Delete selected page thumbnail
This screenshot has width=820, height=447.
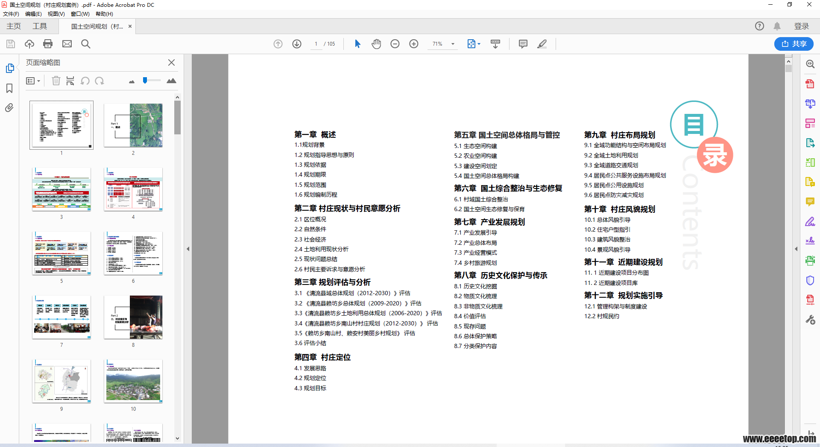[x=56, y=81]
